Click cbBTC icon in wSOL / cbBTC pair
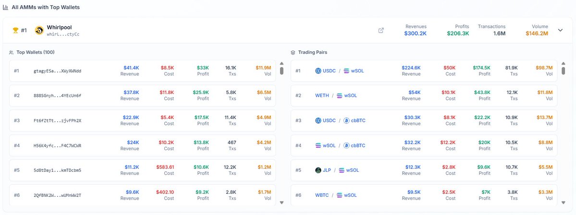576x215 pixels. [346, 146]
